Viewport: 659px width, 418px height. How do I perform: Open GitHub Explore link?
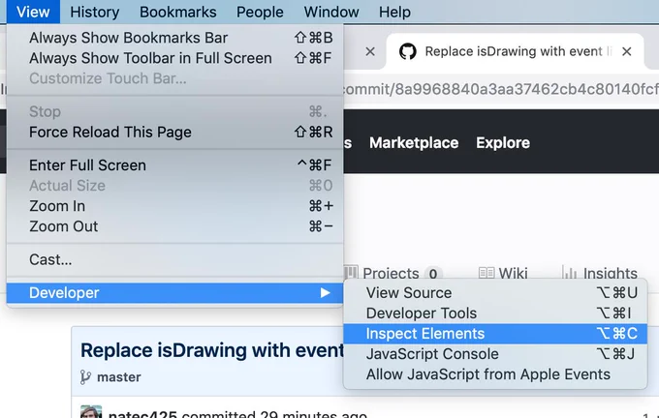pos(503,143)
